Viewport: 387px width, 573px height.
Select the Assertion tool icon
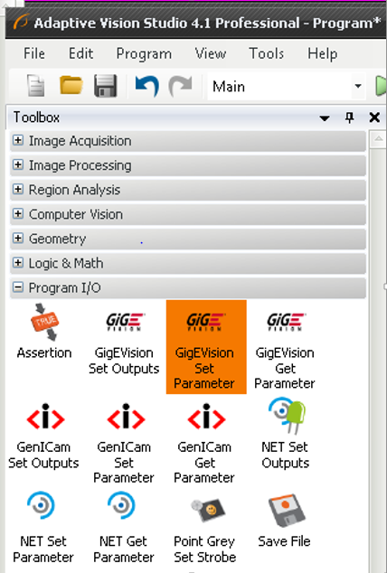click(x=44, y=332)
